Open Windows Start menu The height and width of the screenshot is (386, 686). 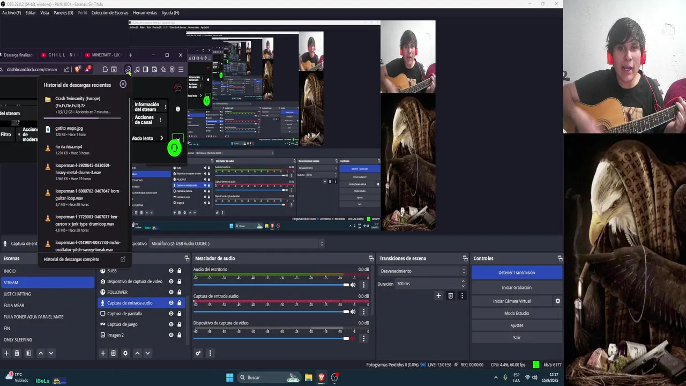(229, 377)
